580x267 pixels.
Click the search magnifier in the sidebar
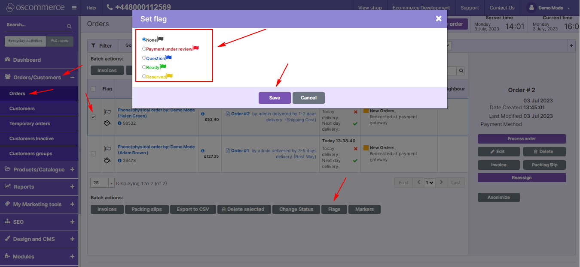[69, 26]
